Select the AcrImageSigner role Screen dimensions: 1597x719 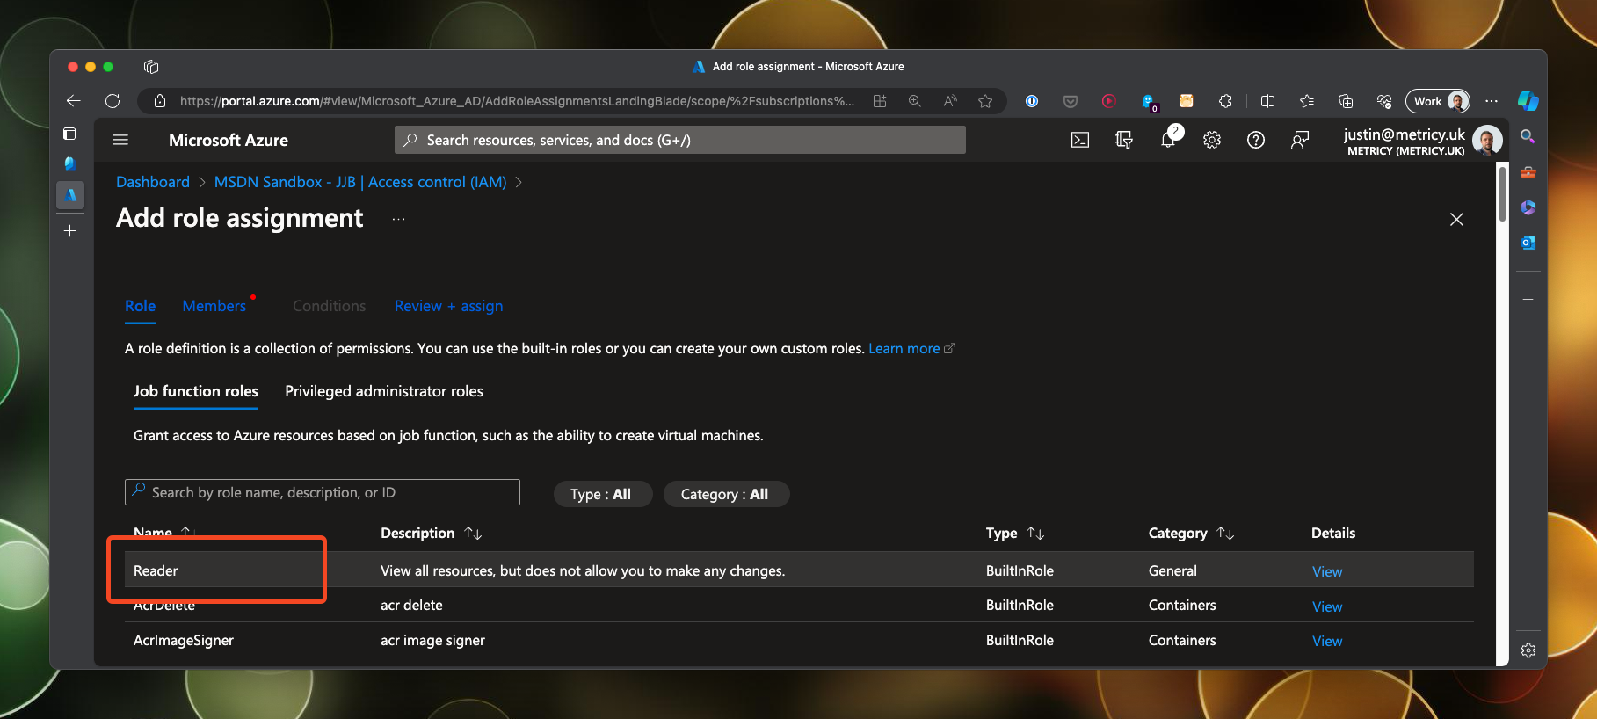184,640
